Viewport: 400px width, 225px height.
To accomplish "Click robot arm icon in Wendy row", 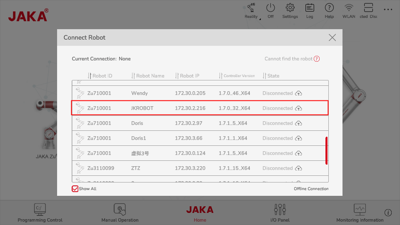I will pyautogui.click(x=80, y=93).
